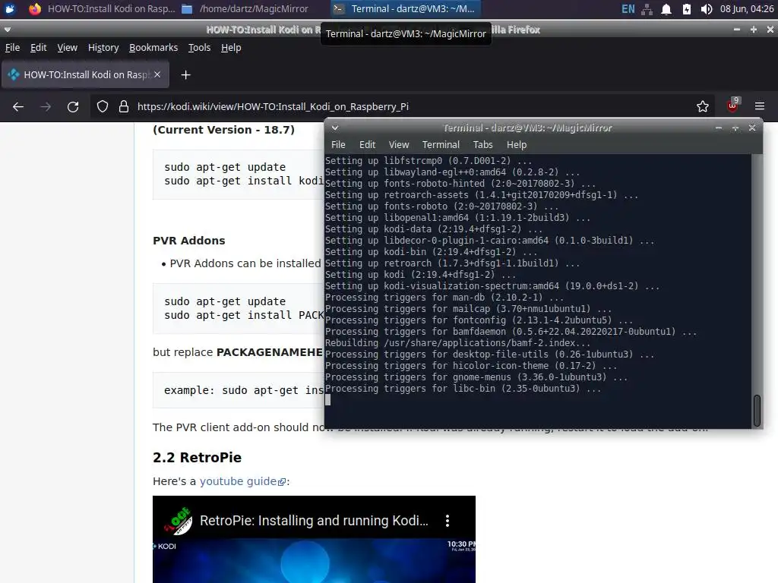This screenshot has height=583, width=778.
Task: Open the Firefox window menu arrow
Action: point(8,30)
